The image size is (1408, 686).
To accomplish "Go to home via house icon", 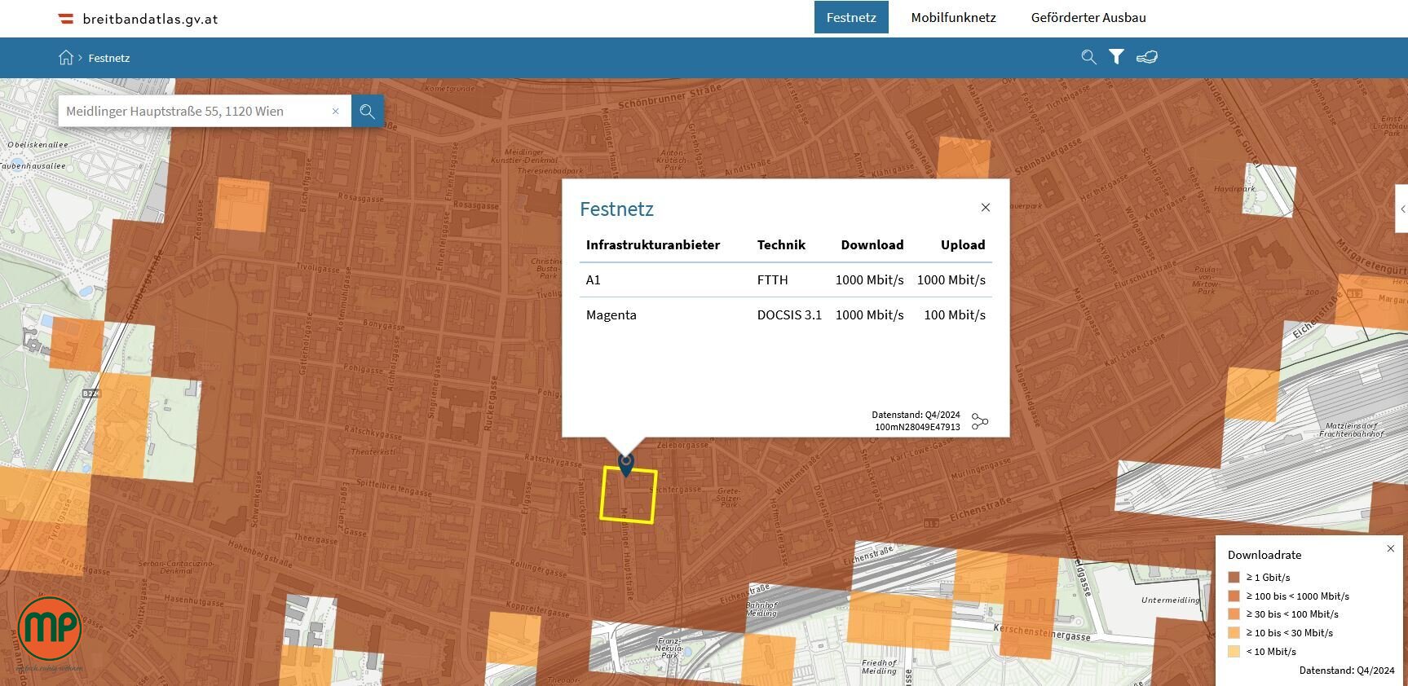I will click(x=66, y=57).
